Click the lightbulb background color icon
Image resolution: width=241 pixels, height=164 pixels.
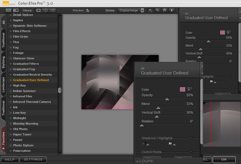(172, 10)
